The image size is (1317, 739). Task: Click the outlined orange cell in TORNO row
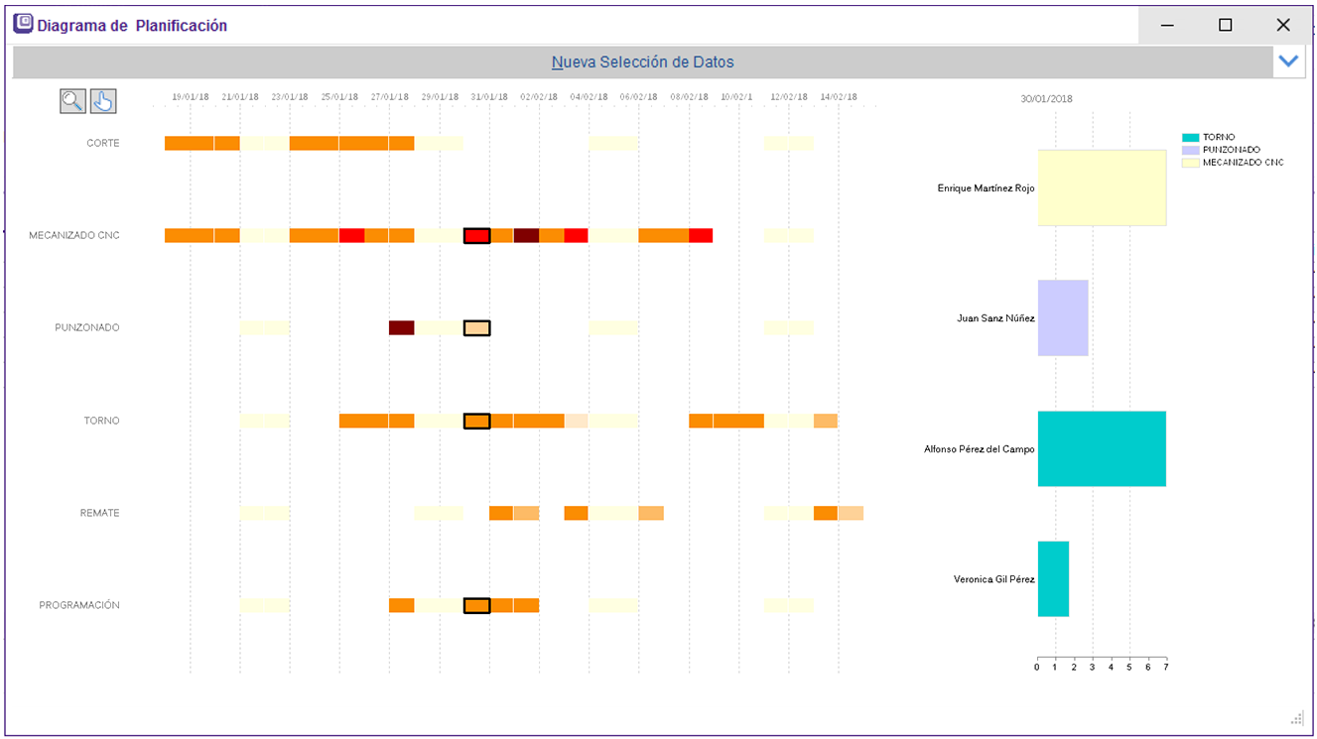click(x=476, y=421)
